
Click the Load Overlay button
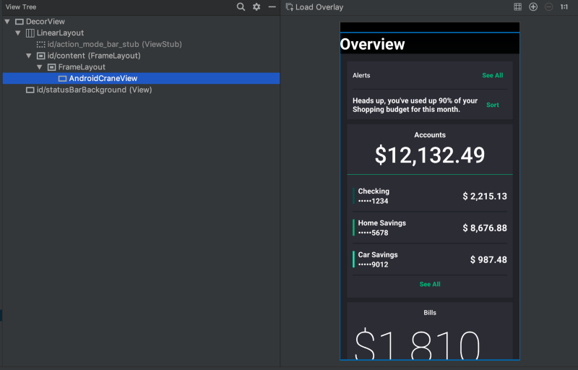pyautogui.click(x=315, y=7)
